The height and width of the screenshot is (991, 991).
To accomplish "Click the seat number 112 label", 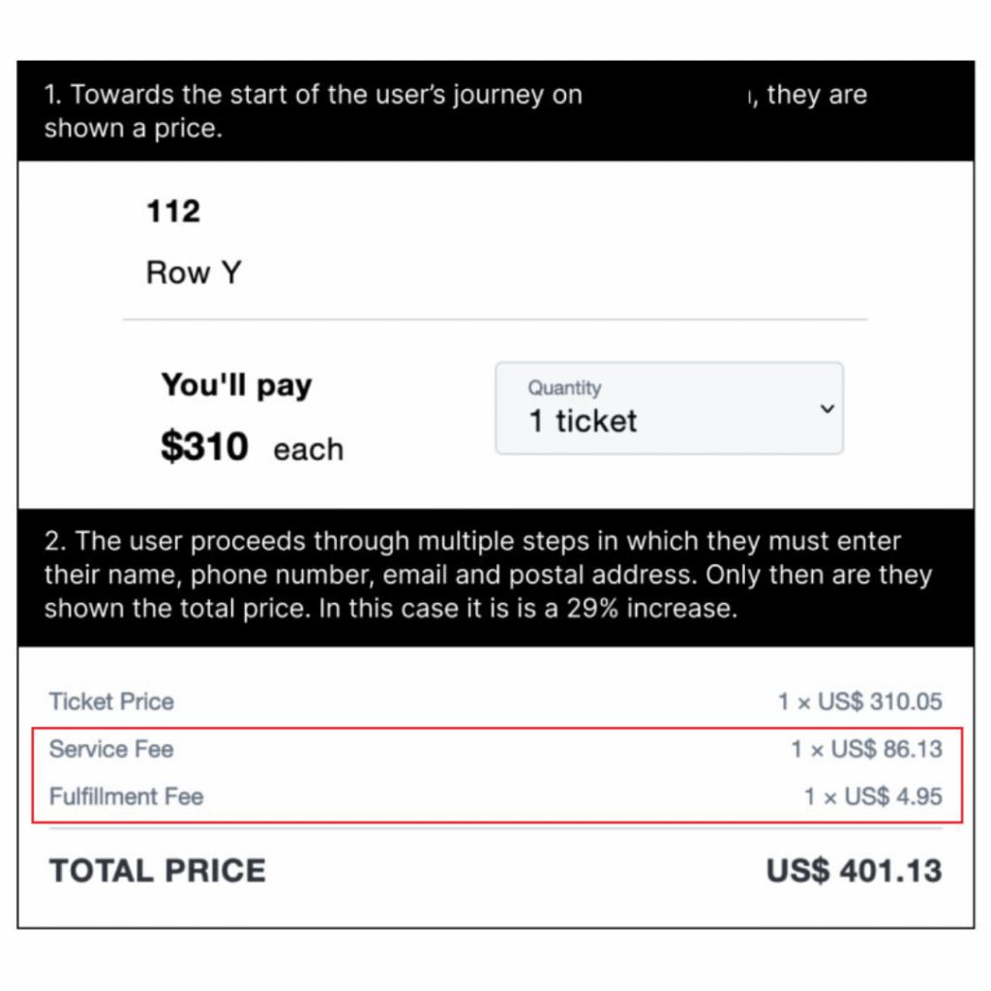I will [x=172, y=211].
